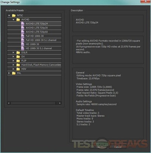Click the HDV folder icon
151x153 pixels.
[x=18, y=69]
